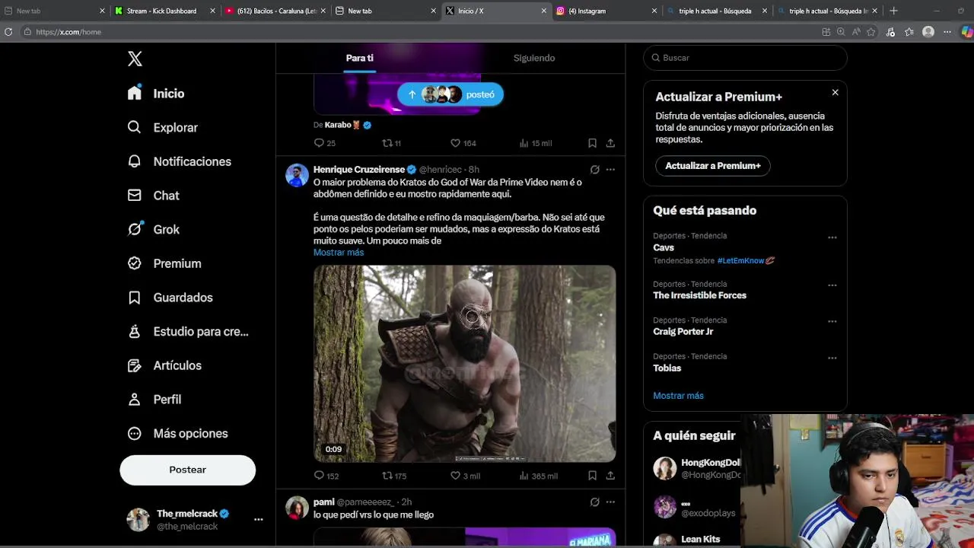974x548 pixels.
Task: Open account menu beside The_rmelcrack
Action: click(x=259, y=520)
